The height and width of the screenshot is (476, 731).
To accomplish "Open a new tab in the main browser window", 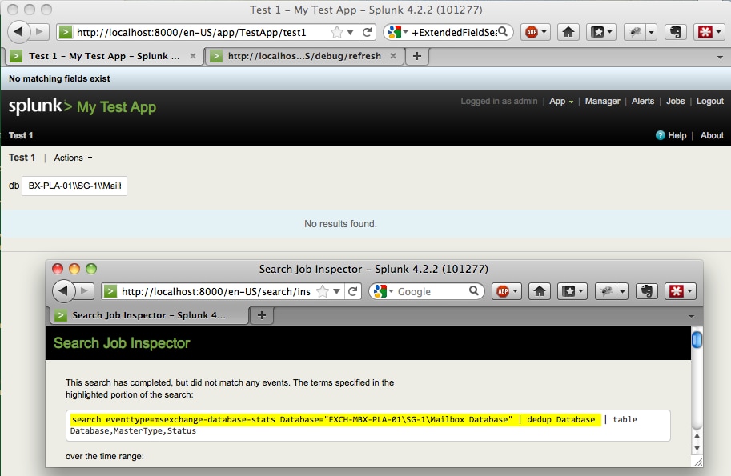I will [417, 56].
